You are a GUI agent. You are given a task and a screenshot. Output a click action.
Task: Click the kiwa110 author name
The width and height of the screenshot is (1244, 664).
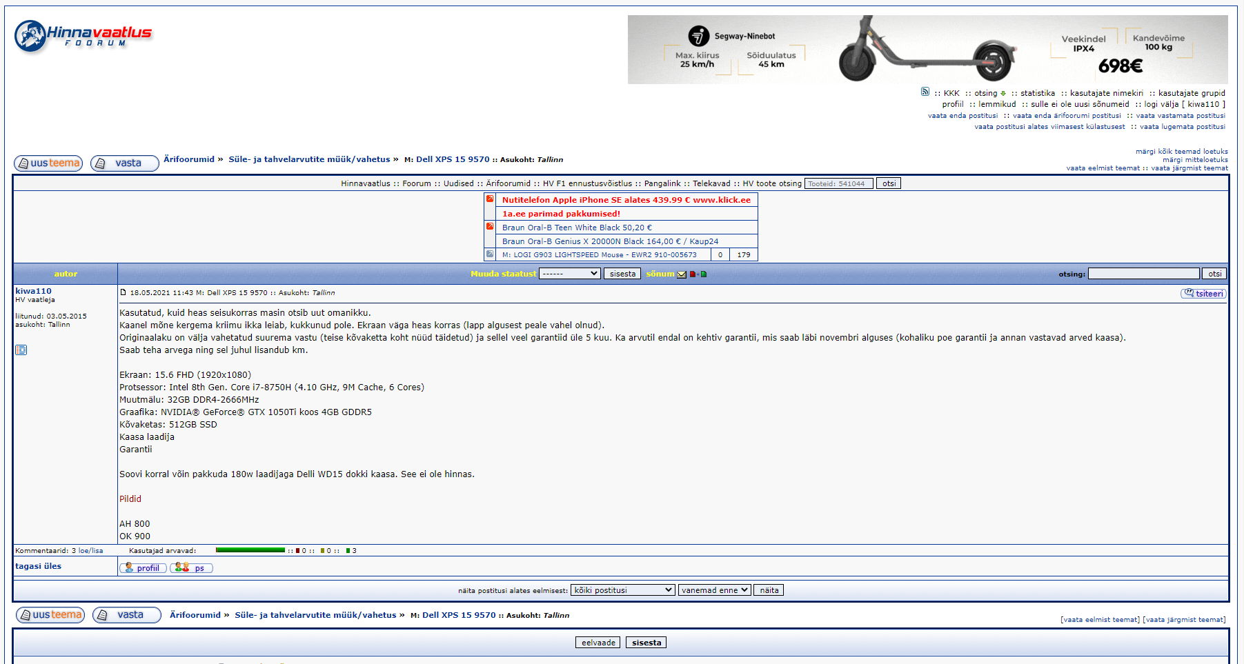coord(33,291)
